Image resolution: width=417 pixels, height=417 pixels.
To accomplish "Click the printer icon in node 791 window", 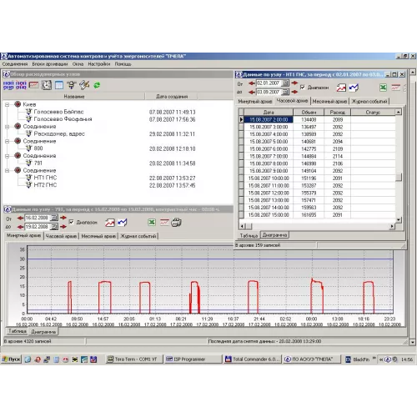I will [176, 222].
